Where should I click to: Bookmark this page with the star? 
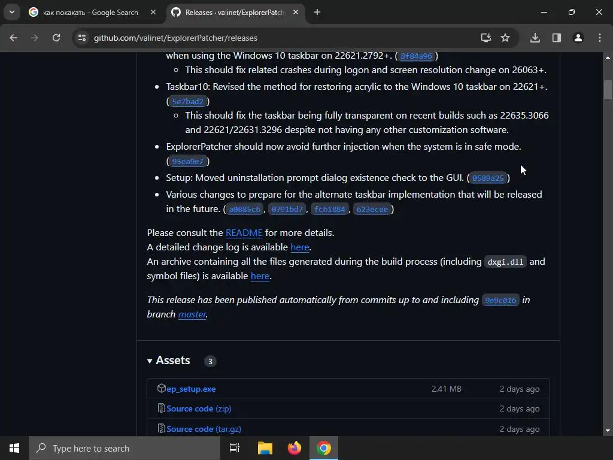505,38
